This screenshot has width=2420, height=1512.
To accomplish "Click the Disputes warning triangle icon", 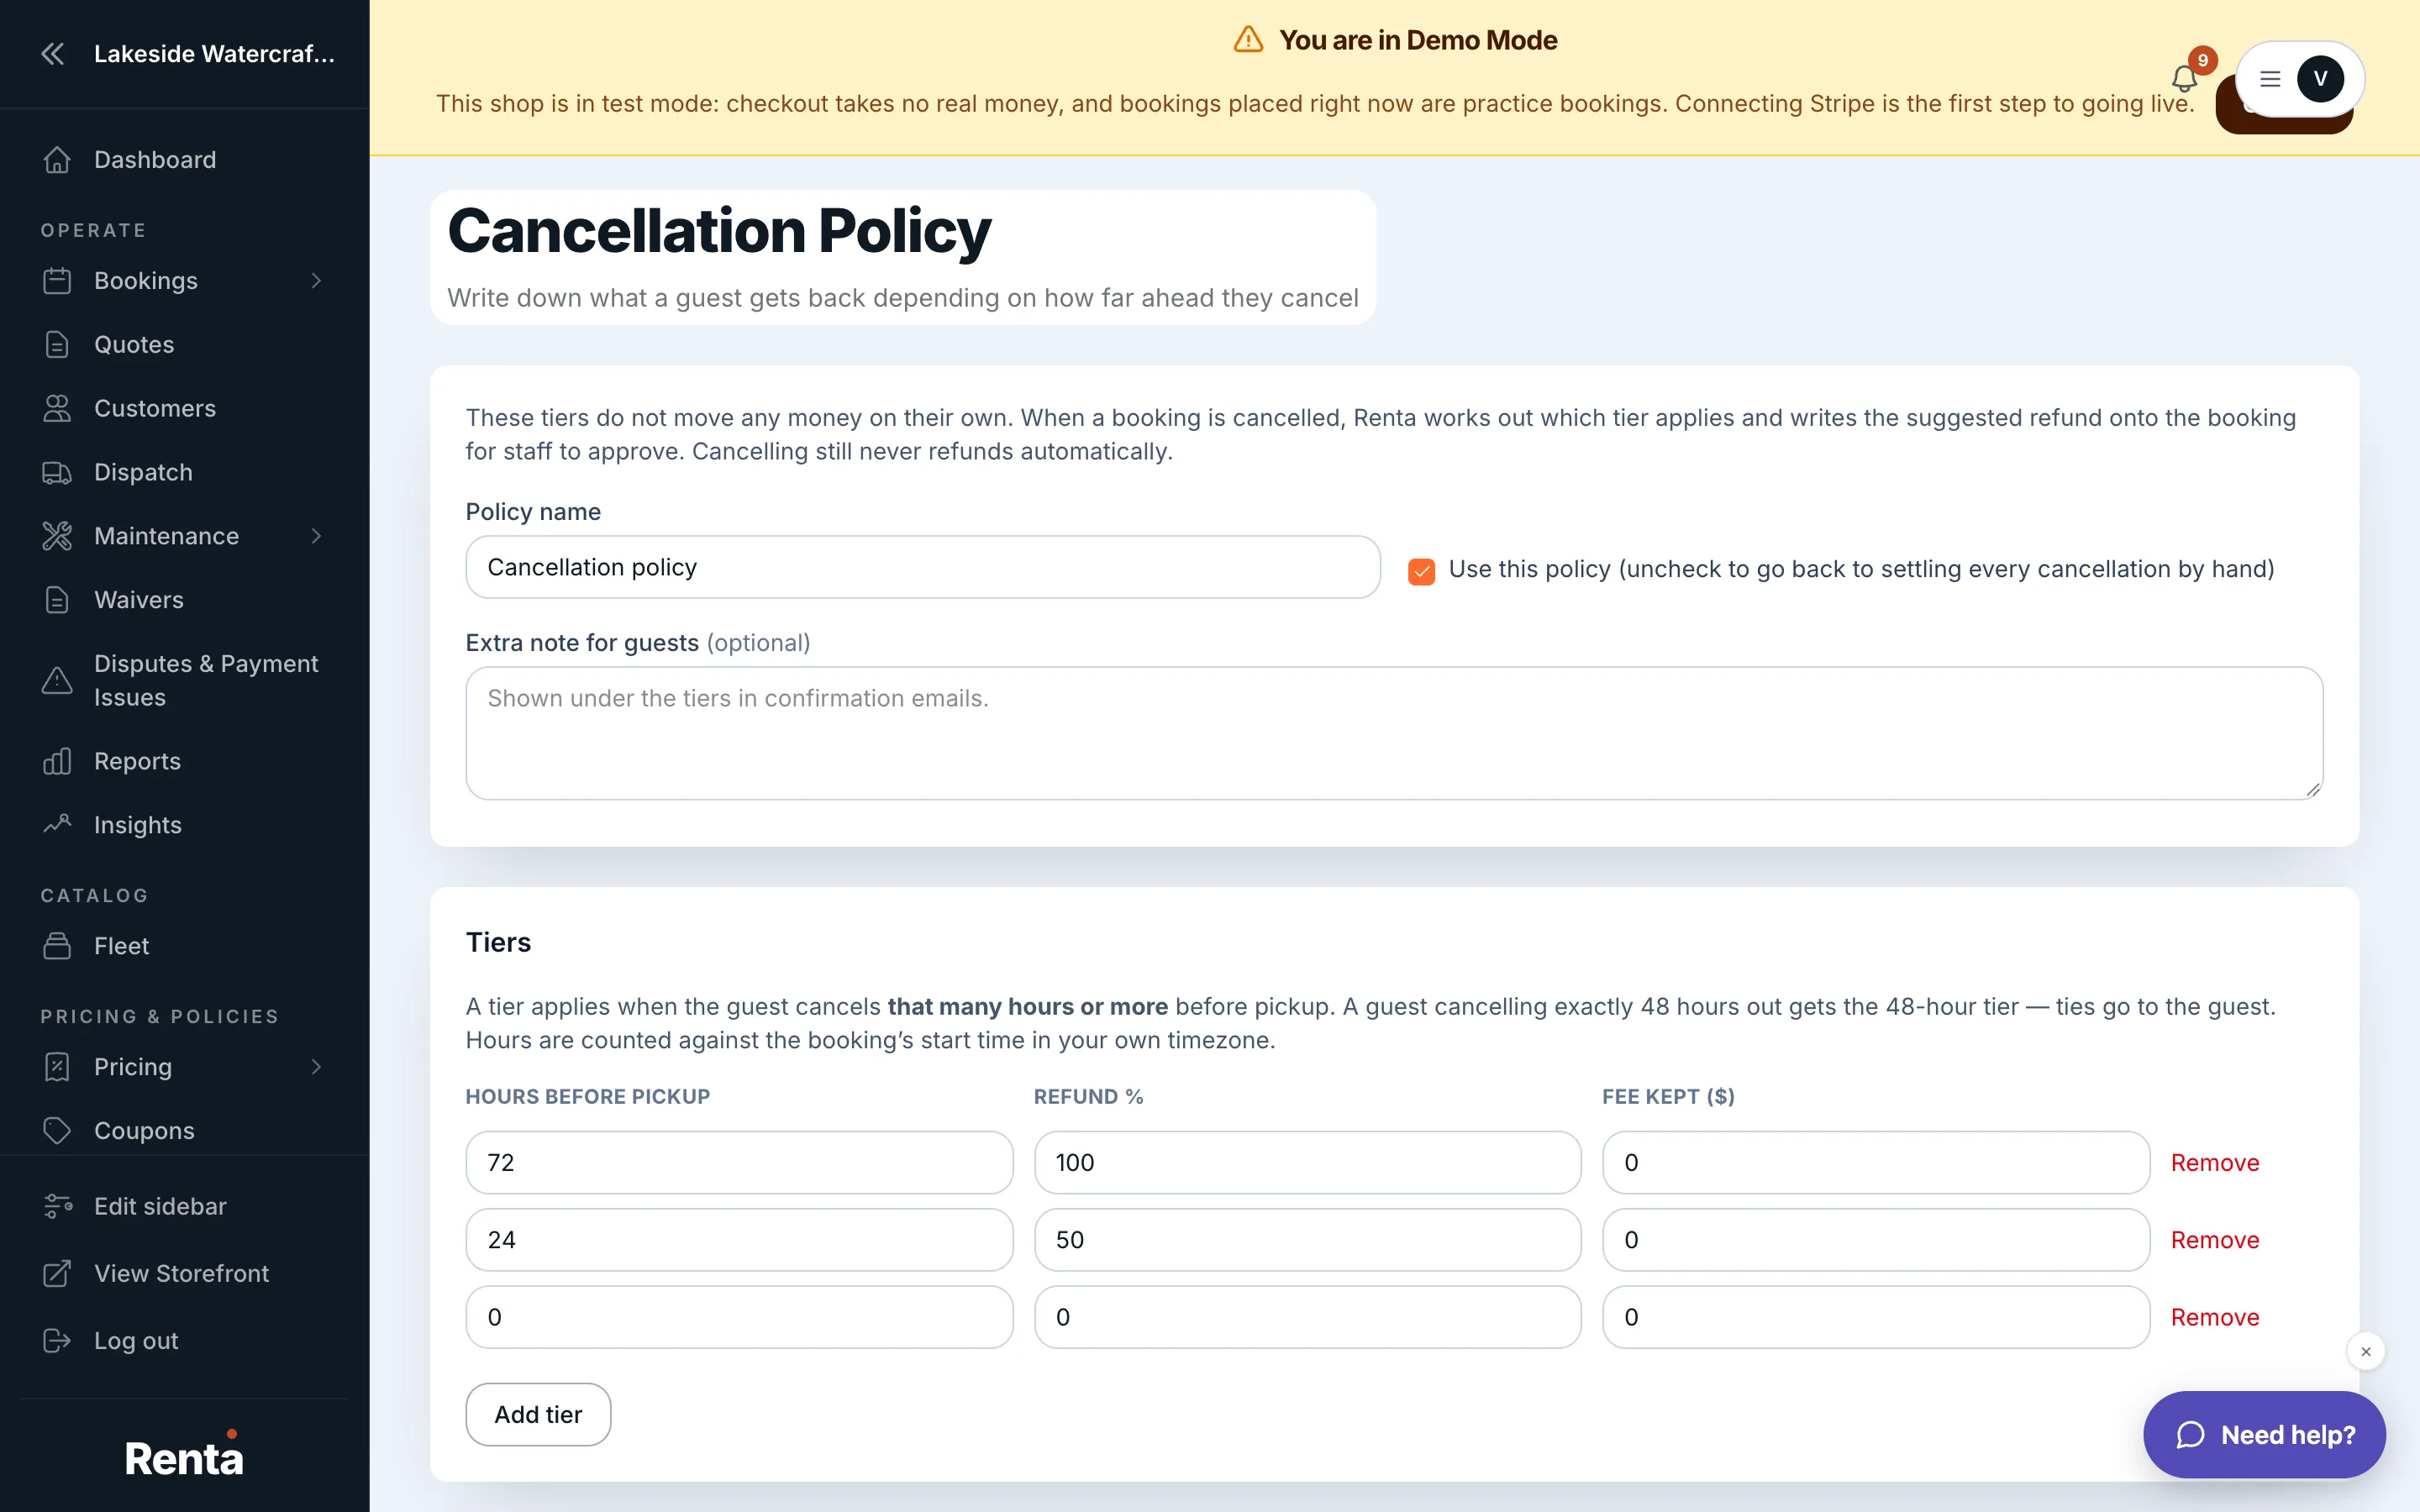I will (57, 681).
